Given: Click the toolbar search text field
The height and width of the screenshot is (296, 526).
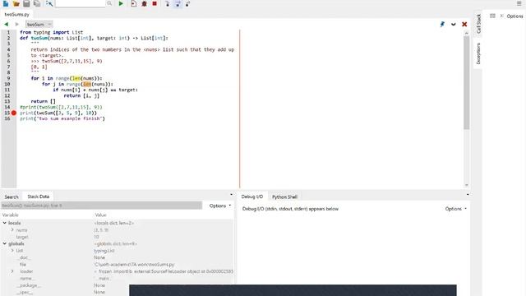Looking at the screenshot, I should point(81,3).
